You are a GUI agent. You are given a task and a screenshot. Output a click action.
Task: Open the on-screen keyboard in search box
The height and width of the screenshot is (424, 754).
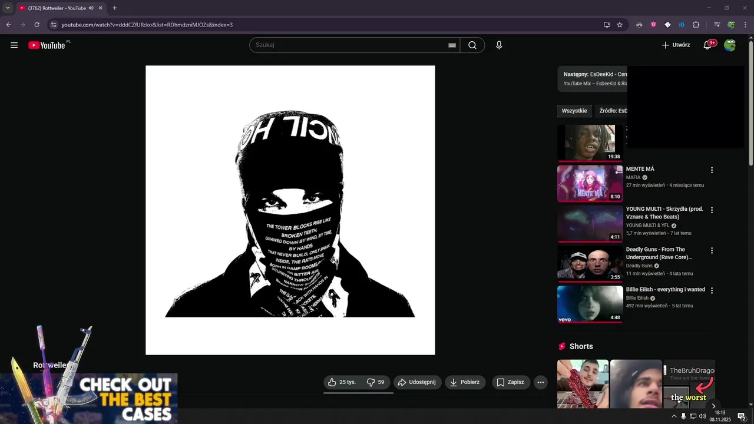point(452,45)
